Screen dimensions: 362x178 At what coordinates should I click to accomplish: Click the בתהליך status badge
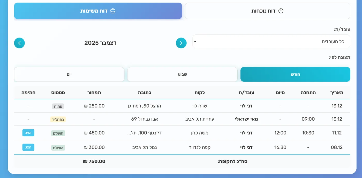[x=58, y=119]
